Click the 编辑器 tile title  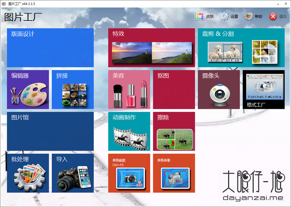[20, 75]
